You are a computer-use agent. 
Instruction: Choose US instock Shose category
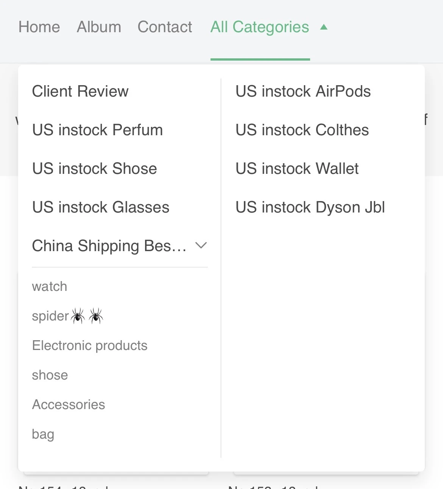pyautogui.click(x=95, y=169)
